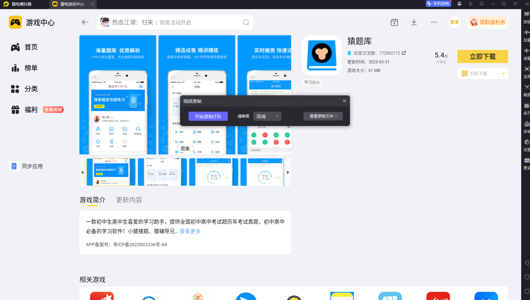Select the third screenshot thumbnail
Screen dimensions: 530x300
(214, 172)
